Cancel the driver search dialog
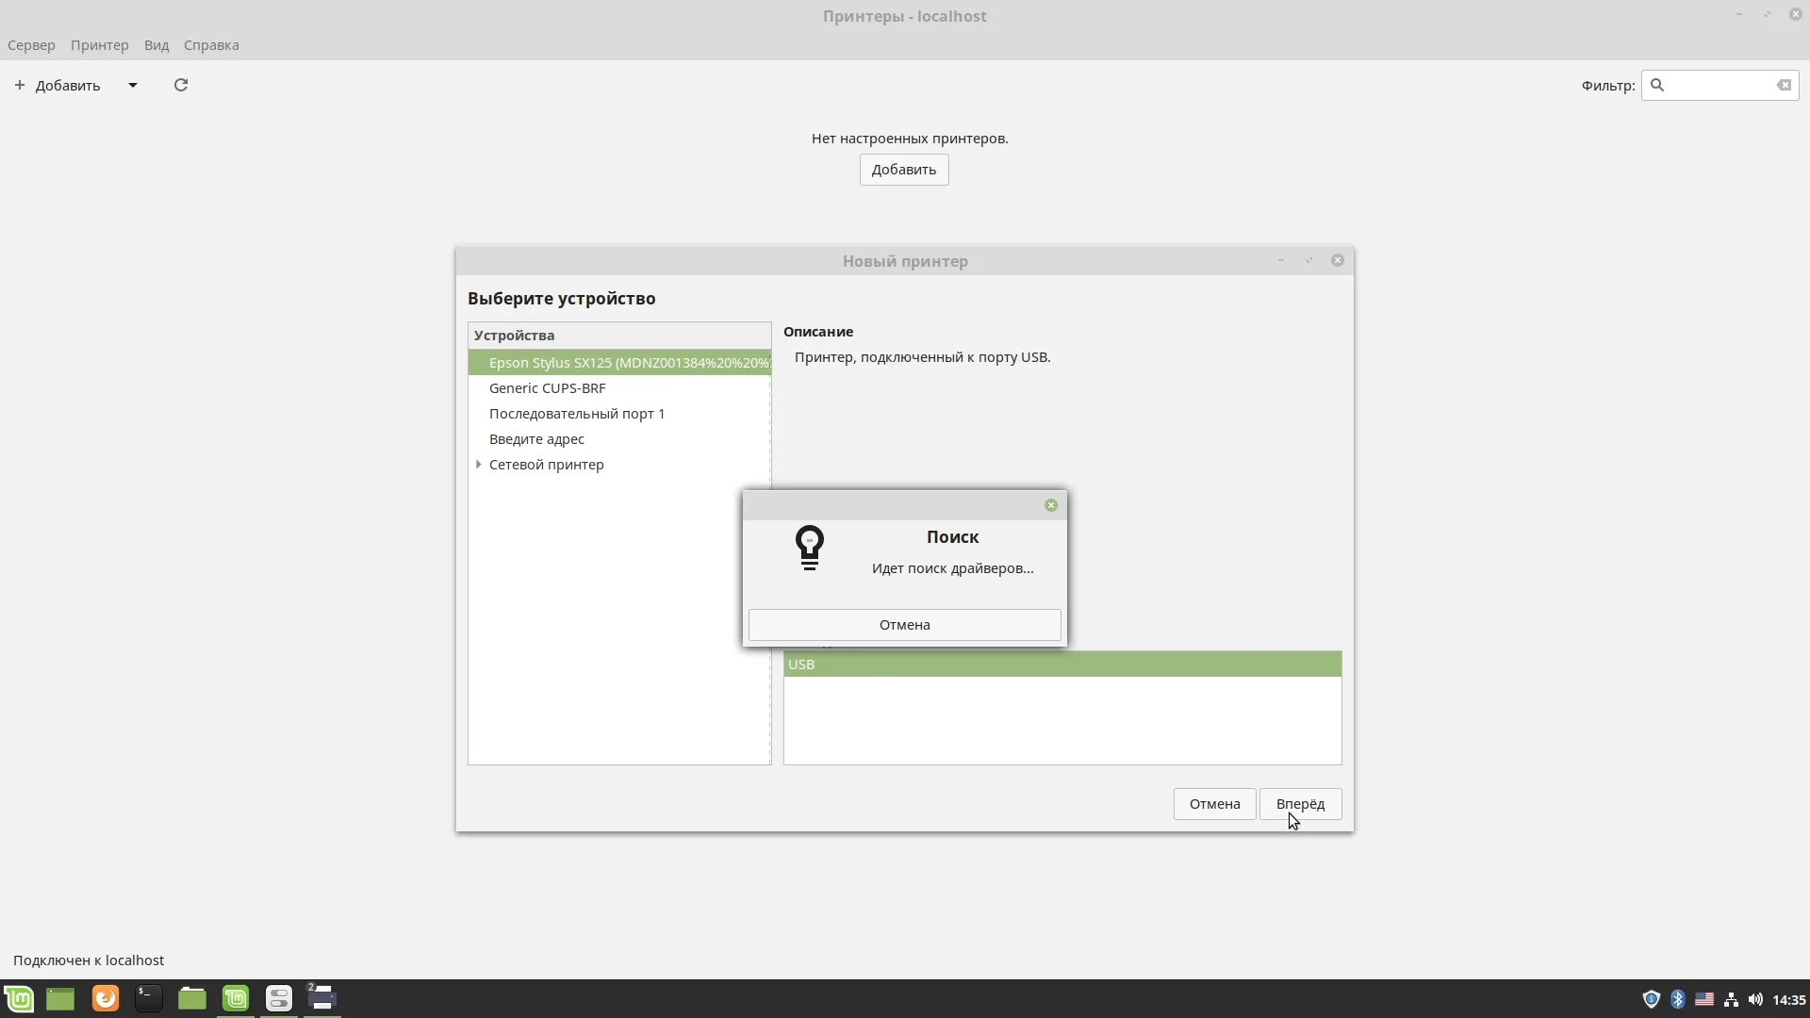The width and height of the screenshot is (1810, 1018). pyautogui.click(x=904, y=625)
